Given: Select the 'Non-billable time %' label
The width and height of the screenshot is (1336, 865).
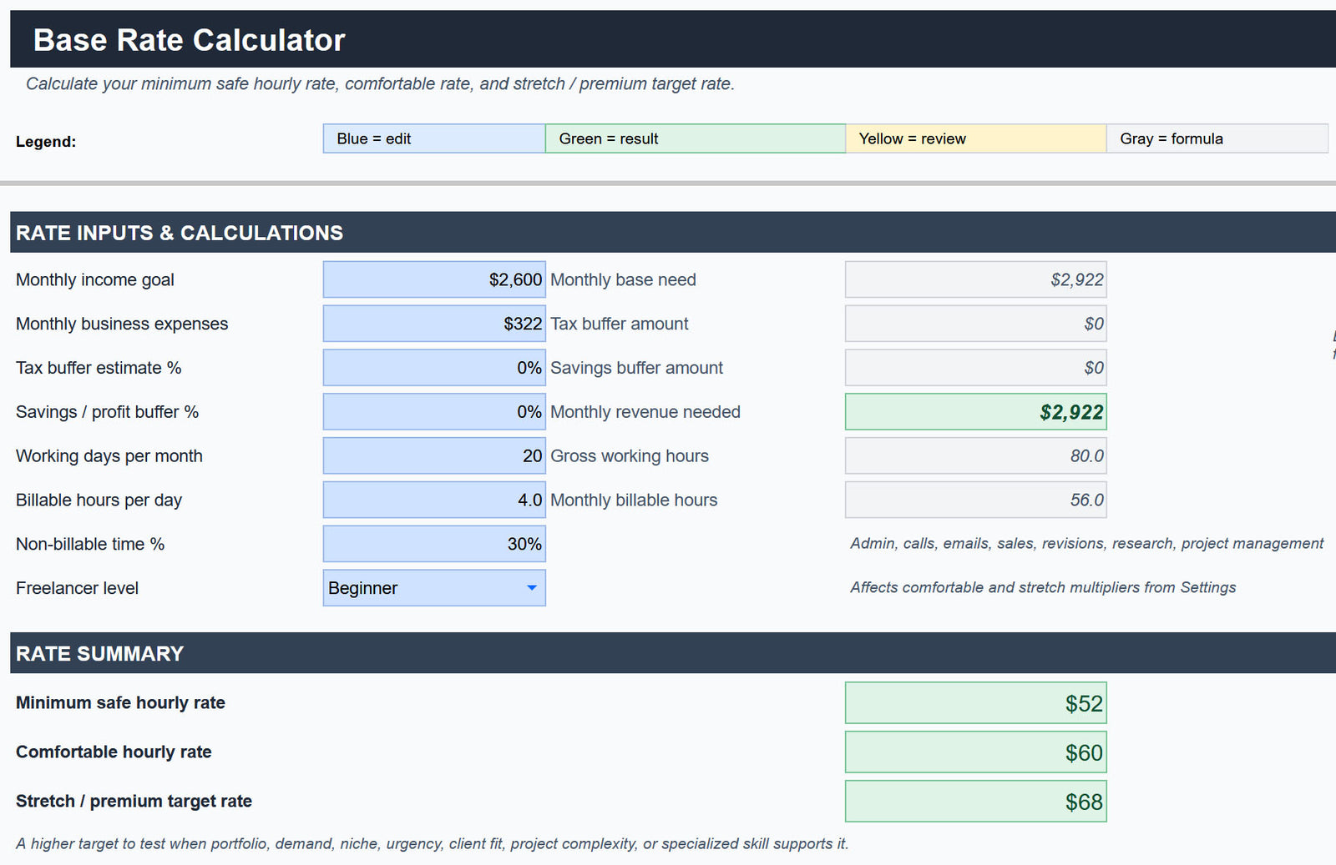Looking at the screenshot, I should 90,545.
